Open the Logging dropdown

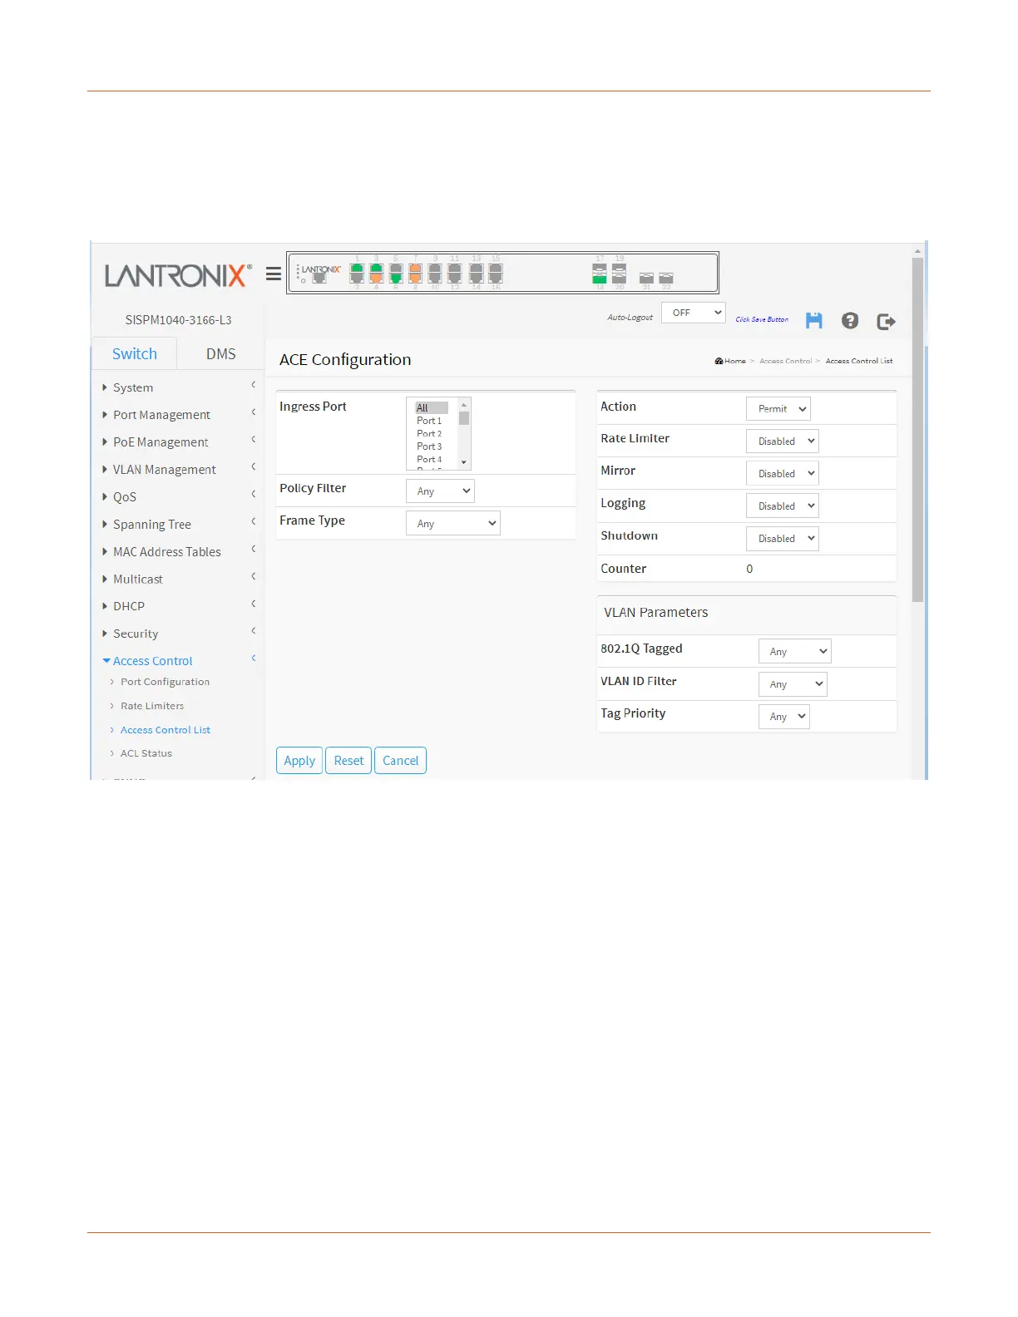[x=783, y=506]
